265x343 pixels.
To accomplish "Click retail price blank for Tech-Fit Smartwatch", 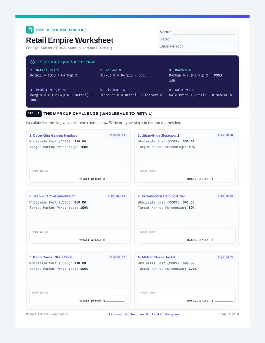I will [116, 240].
